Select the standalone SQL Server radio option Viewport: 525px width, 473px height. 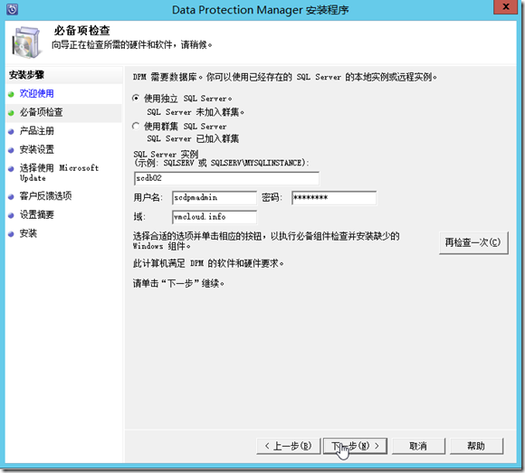[x=136, y=99]
